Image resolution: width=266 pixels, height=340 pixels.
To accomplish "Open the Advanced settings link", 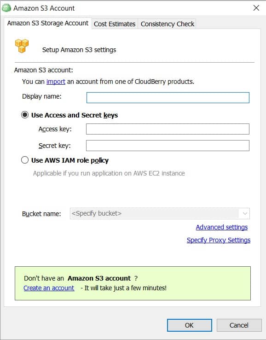I will pos(222,227).
